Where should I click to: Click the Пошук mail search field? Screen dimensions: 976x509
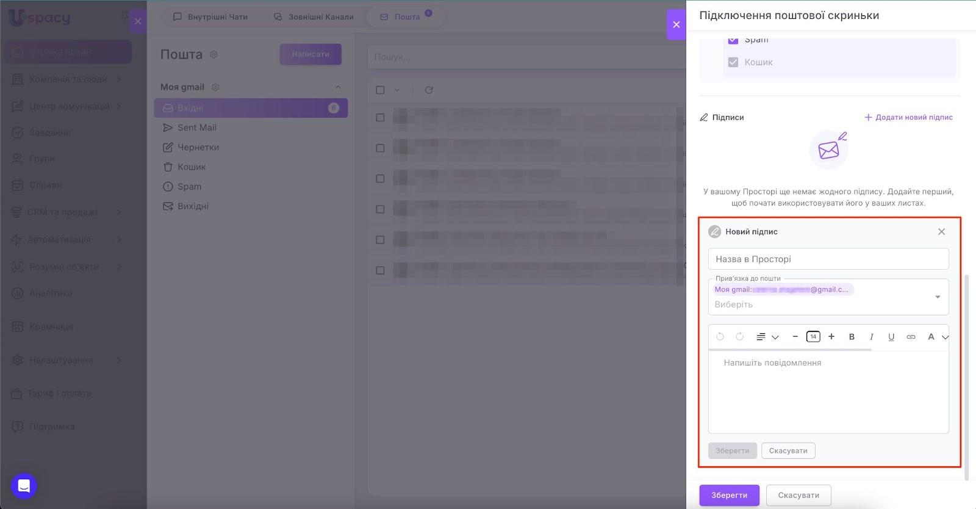tap(526, 57)
